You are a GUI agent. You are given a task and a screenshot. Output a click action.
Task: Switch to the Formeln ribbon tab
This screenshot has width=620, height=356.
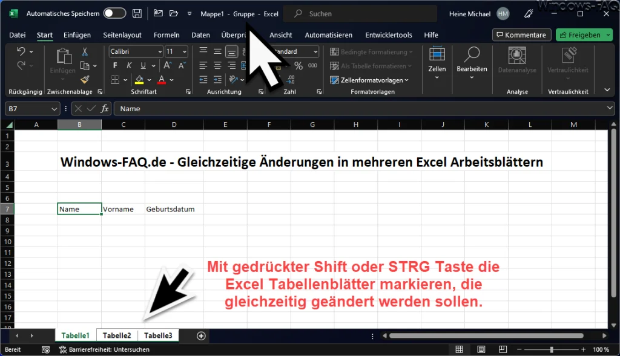[x=167, y=35]
